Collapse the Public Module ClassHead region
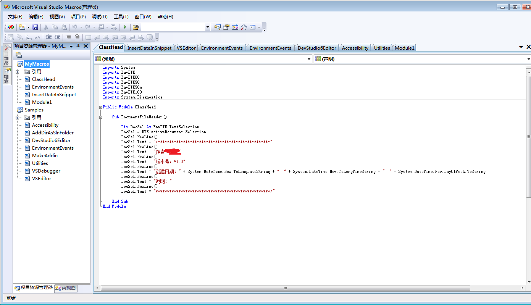Image resolution: width=531 pixels, height=305 pixels. coord(101,107)
